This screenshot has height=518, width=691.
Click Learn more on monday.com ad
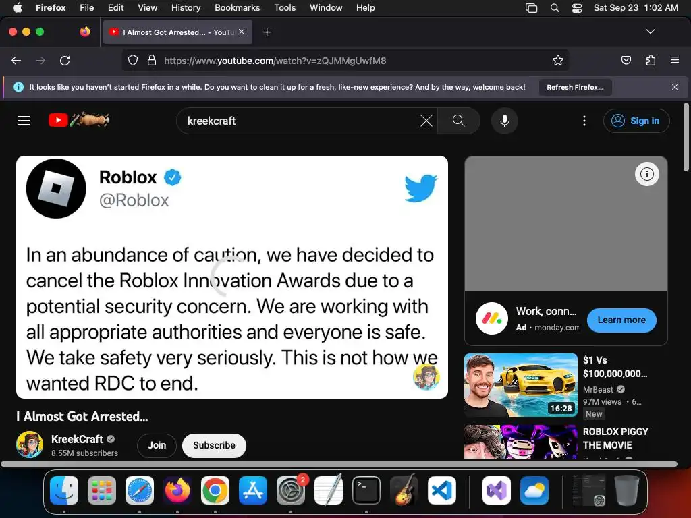(x=621, y=320)
